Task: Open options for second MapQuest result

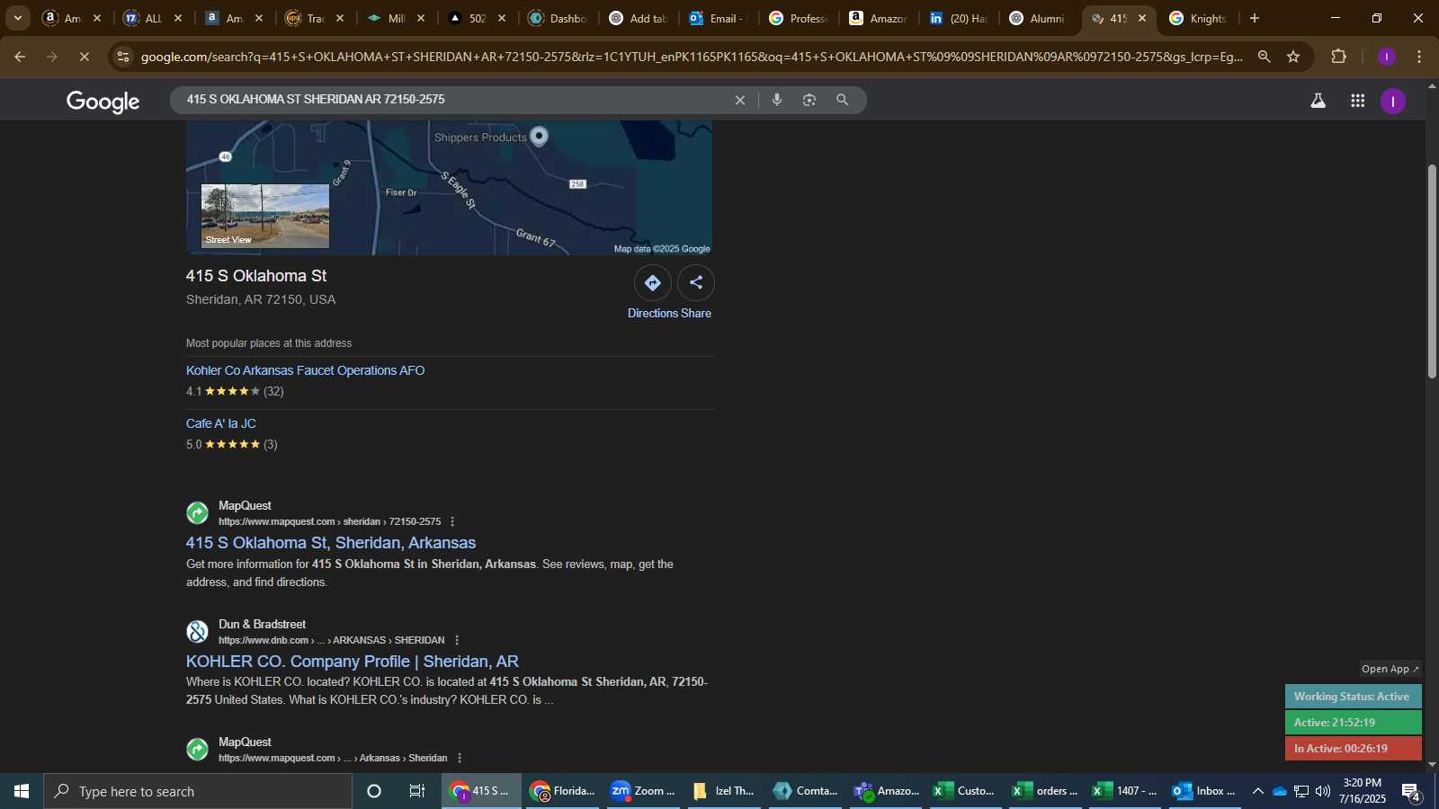Action: 460,758
